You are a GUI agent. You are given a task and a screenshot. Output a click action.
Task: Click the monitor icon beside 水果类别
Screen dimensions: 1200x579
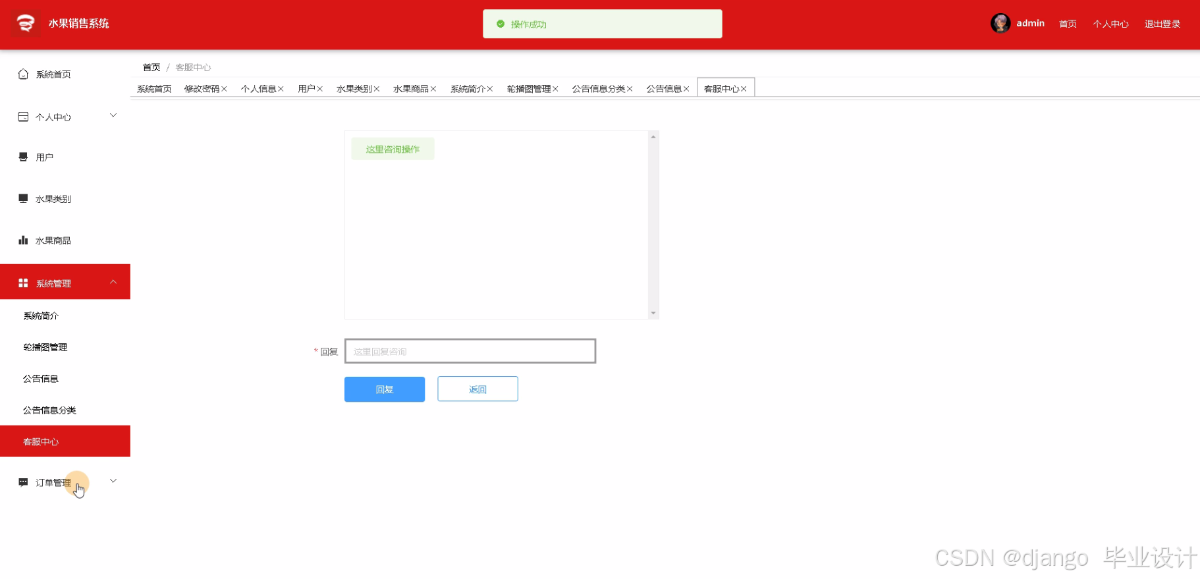click(23, 198)
